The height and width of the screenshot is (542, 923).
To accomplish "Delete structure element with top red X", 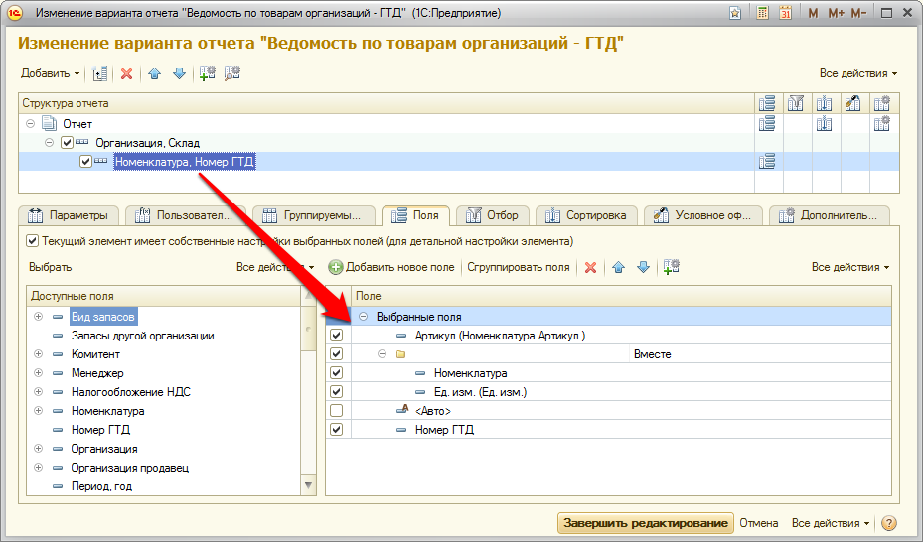I will (x=126, y=73).
